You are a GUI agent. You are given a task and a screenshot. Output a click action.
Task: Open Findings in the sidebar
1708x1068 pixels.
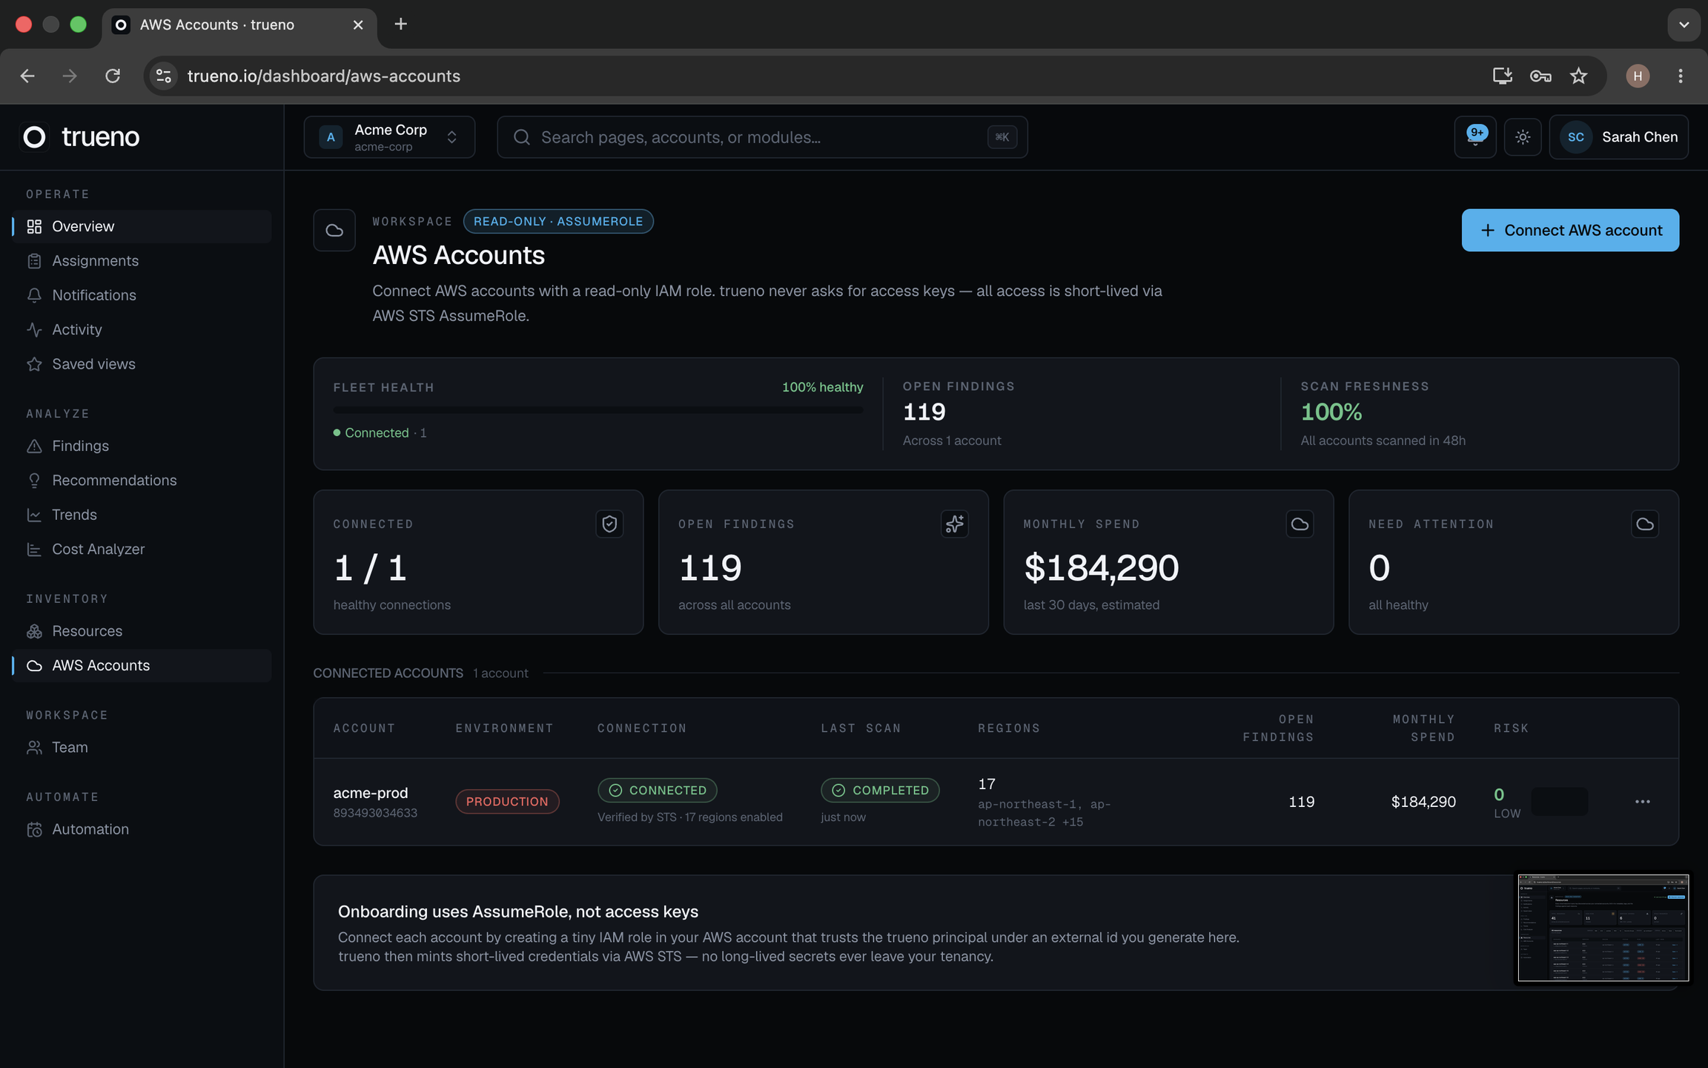142,446
